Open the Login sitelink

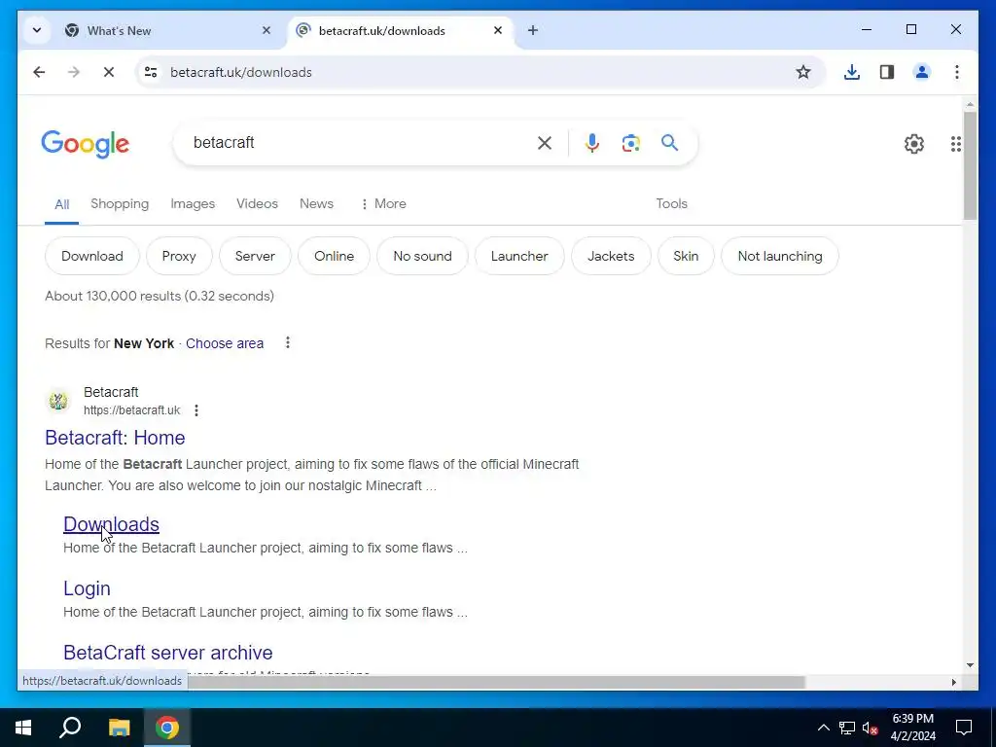(x=87, y=588)
